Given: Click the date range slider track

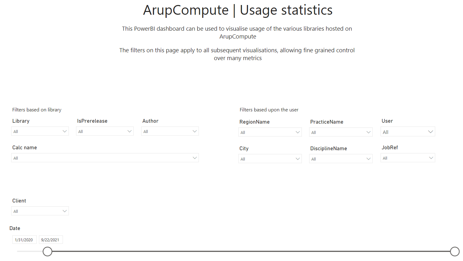Looking at the screenshot, I should [x=251, y=251].
